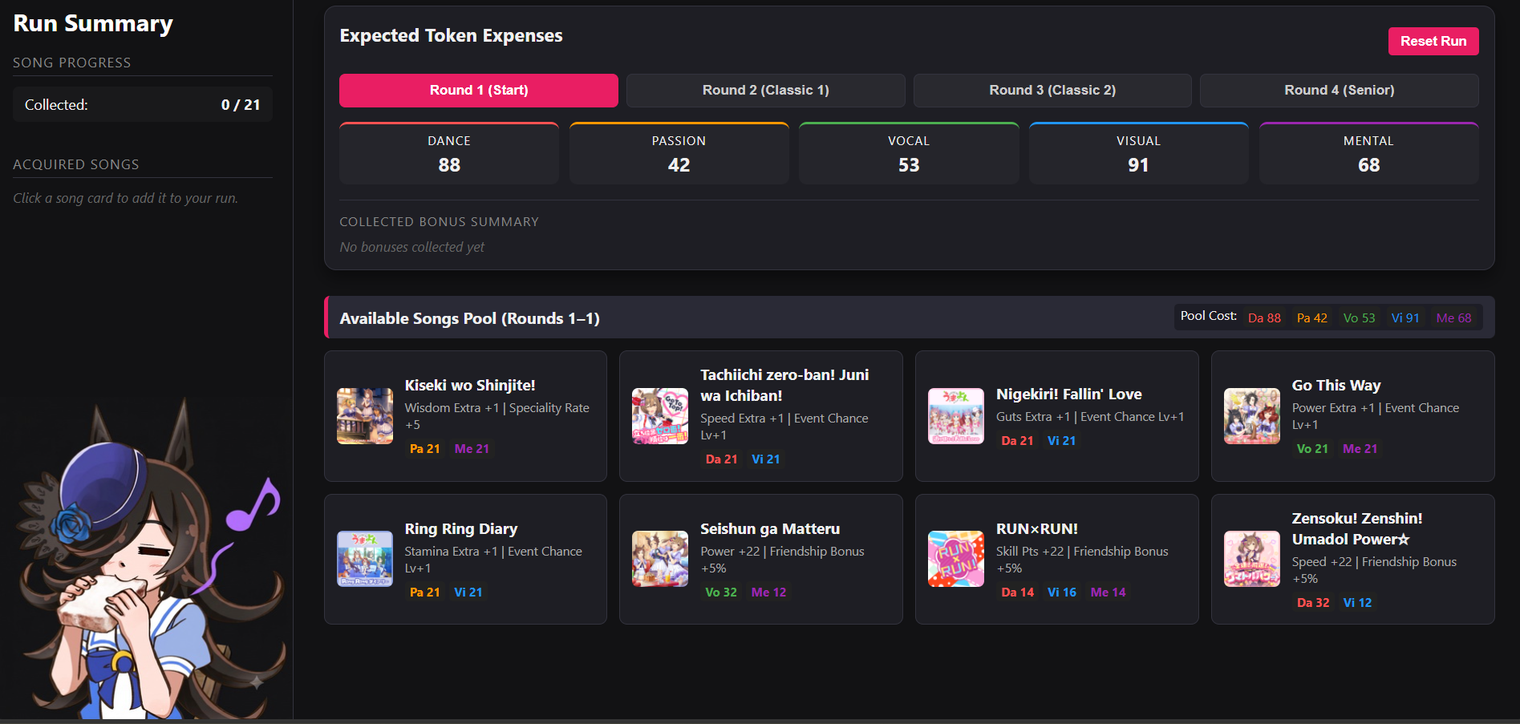Viewport: 1520px width, 724px height.
Task: Click 'Tachiichi zero-ban! Juni wa Ichiban!' title
Action: tap(784, 385)
